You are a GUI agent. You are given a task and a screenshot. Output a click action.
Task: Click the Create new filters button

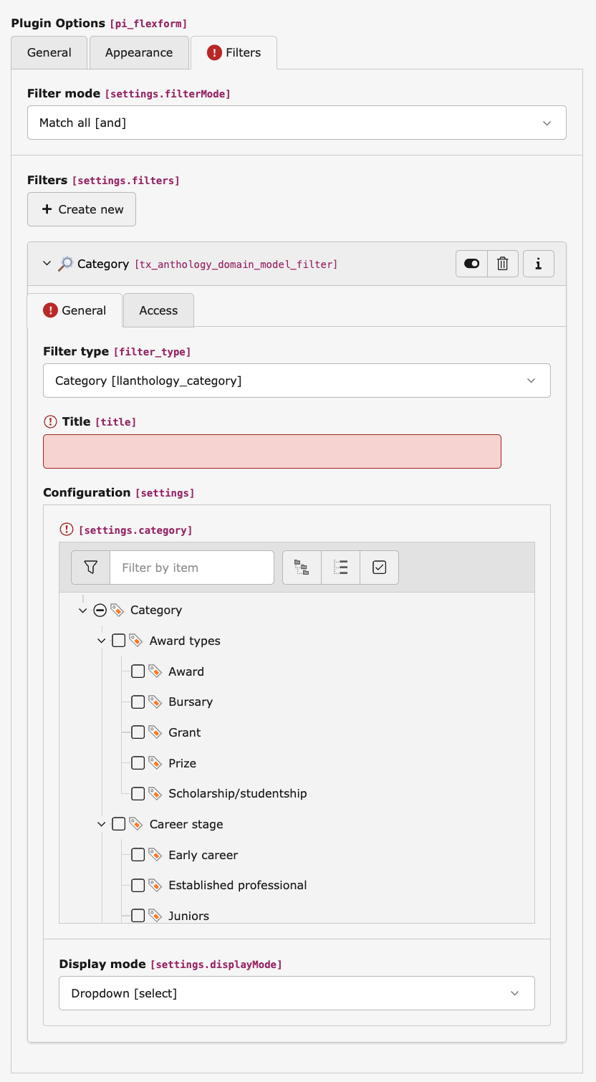81,209
